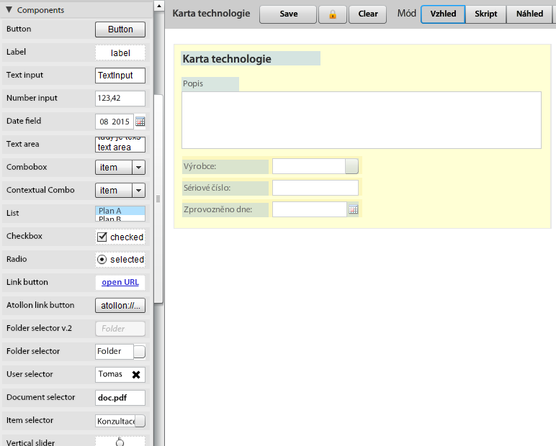The height and width of the screenshot is (446, 556).
Task: Select the Vzhled mode tab
Action: (443, 14)
